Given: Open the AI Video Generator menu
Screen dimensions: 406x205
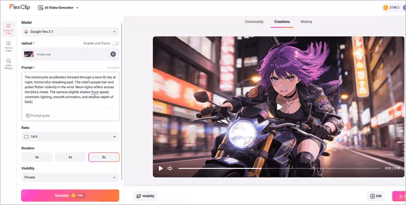Looking at the screenshot, I should pyautogui.click(x=58, y=8).
